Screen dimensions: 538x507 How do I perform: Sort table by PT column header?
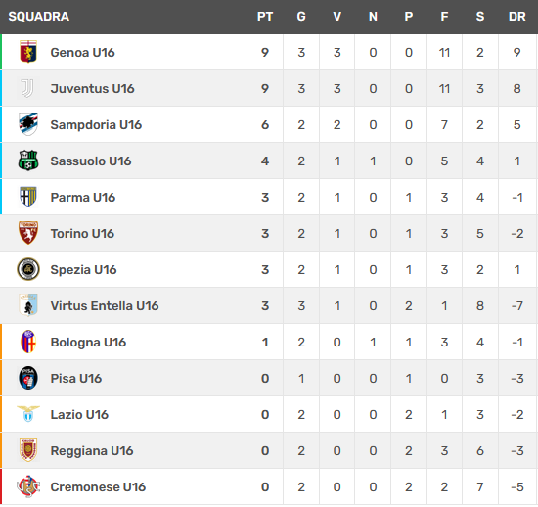tap(265, 17)
